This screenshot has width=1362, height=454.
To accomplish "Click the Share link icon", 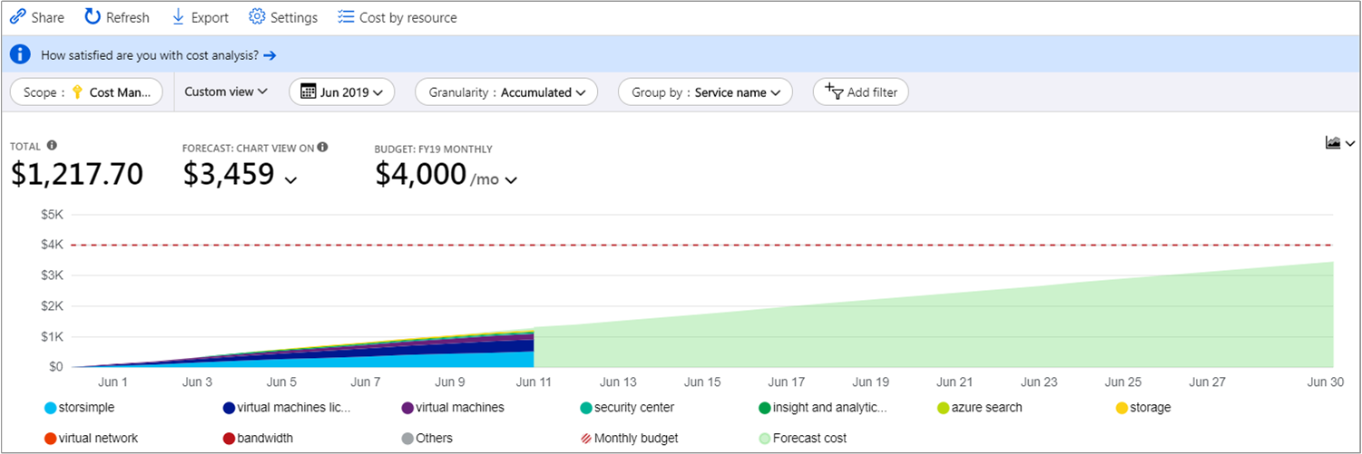I will (x=18, y=17).
